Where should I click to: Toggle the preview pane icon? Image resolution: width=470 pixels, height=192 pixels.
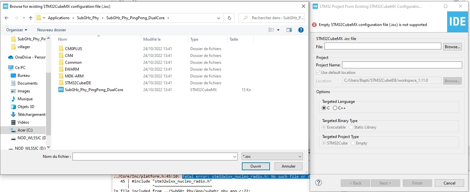(289, 30)
